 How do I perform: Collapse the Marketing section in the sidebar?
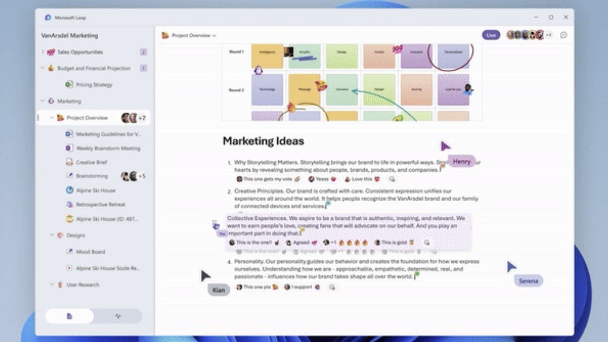tap(42, 101)
